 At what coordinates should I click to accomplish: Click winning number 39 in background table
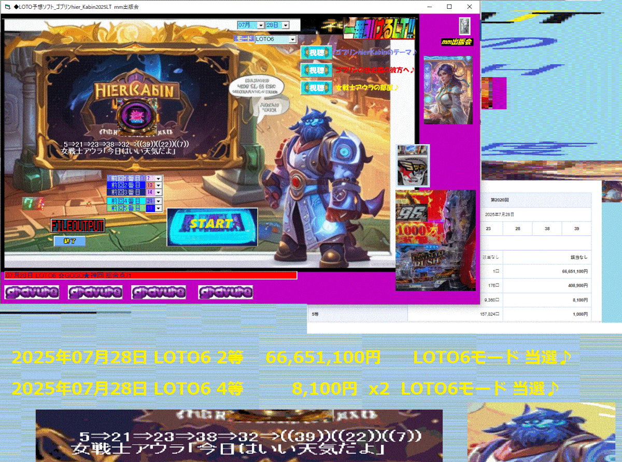tap(577, 229)
